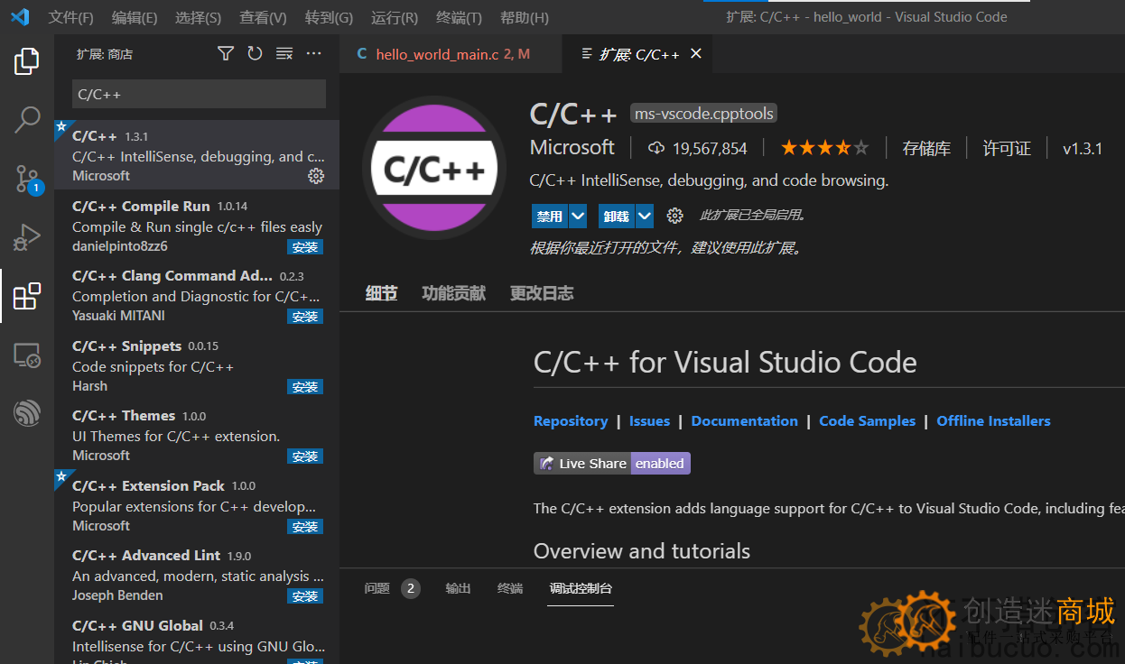Click the filter extensions funnel icon
Image resolution: width=1125 pixels, height=664 pixels.
click(x=226, y=54)
